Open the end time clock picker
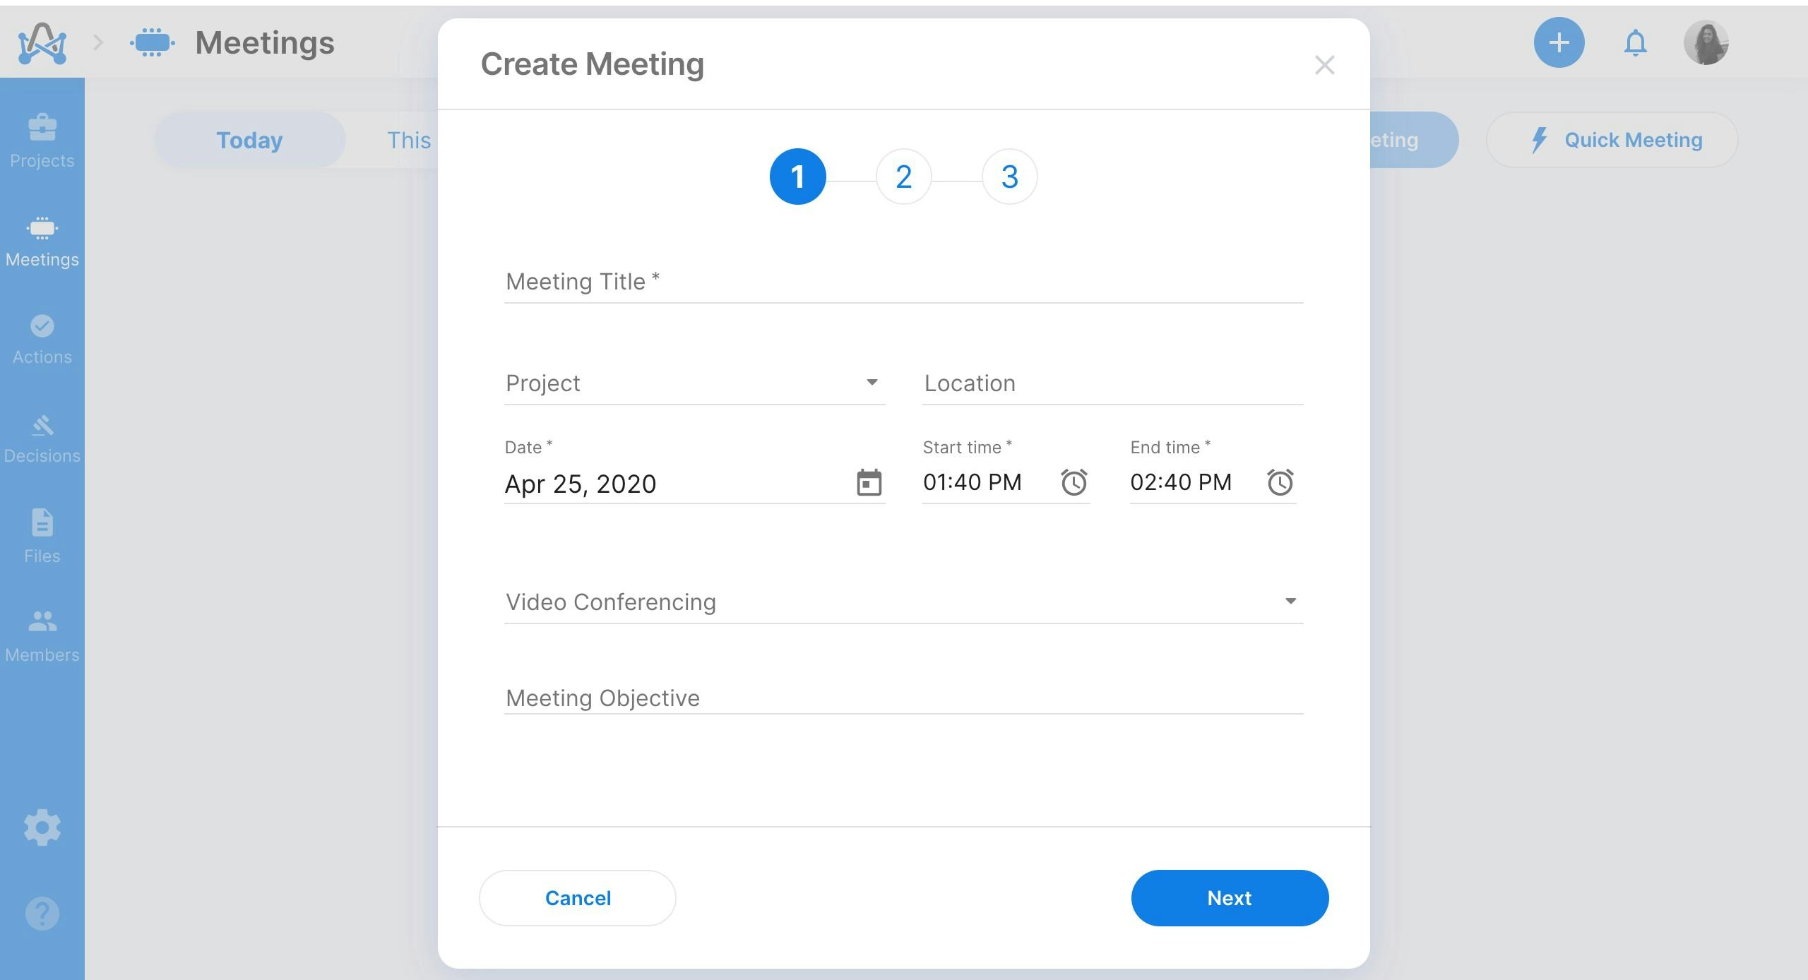This screenshot has width=1808, height=980. pyautogui.click(x=1281, y=483)
